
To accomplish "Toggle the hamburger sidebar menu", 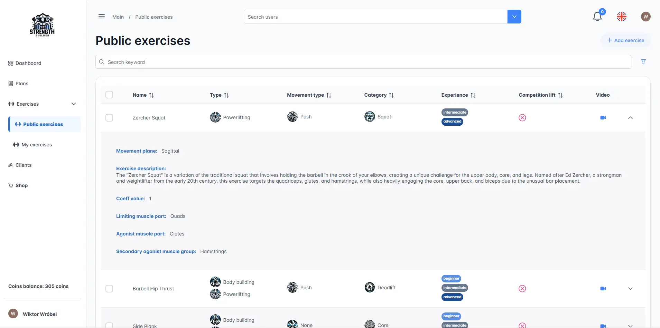I will (x=101, y=17).
